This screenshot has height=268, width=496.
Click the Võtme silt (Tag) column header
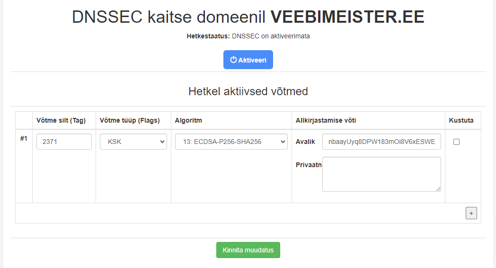[61, 120]
